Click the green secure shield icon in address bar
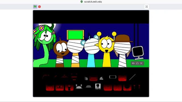 (x=82, y=2)
